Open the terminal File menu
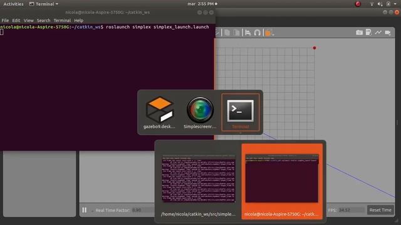401x225 pixels. [5, 21]
